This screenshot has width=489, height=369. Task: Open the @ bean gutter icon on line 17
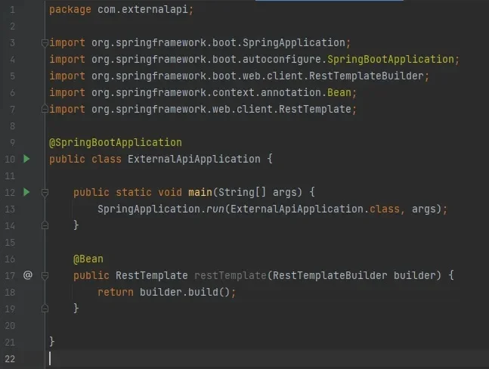(28, 275)
